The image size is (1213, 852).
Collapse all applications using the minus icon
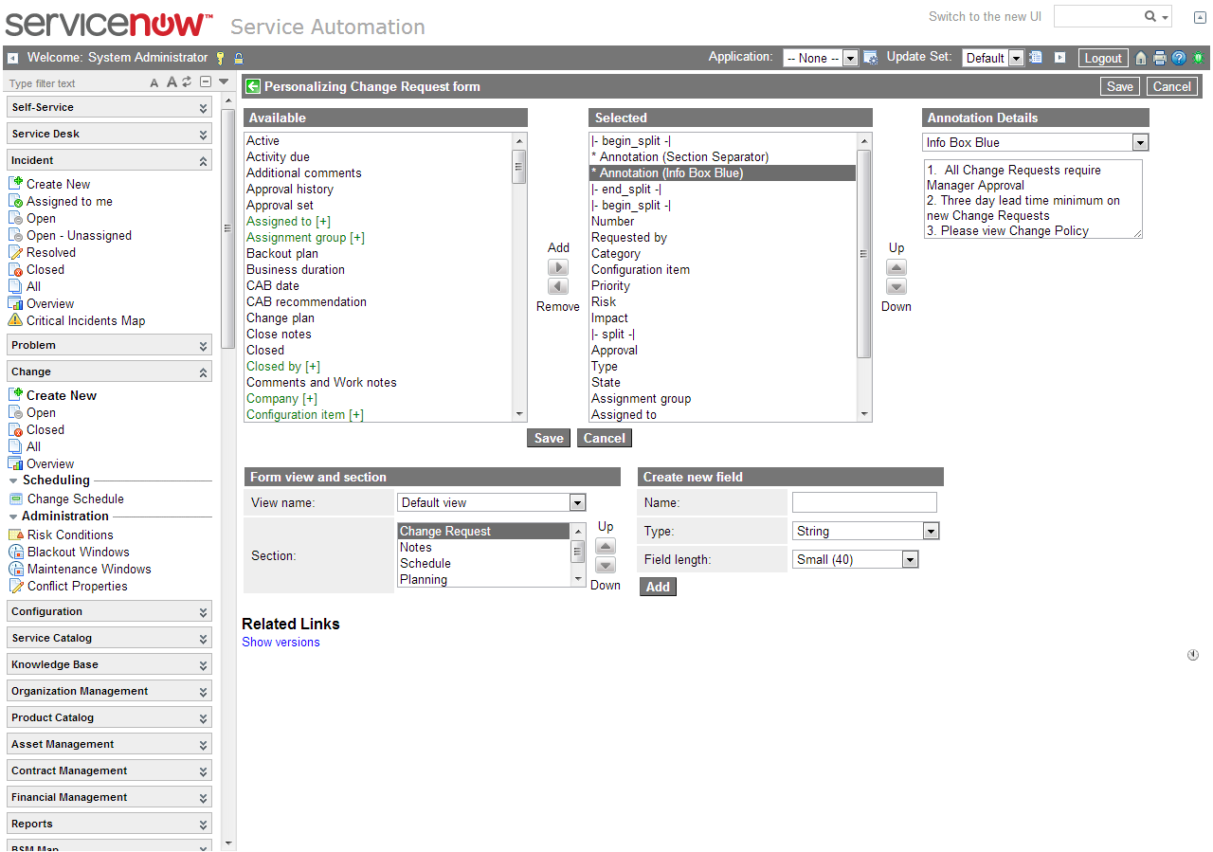click(205, 82)
